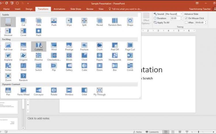Increase Duration with the up stepper arrow
This screenshot has height=134, width=216.
181,17
